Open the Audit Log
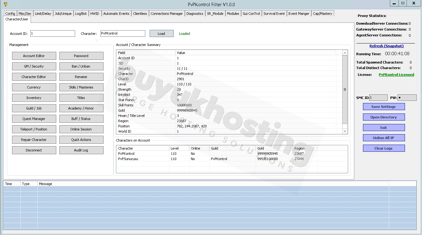The height and width of the screenshot is (235, 422). 81,150
